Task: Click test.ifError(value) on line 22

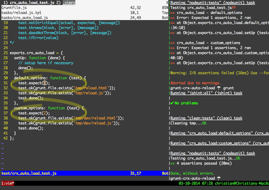Action: [x=38, y=38]
